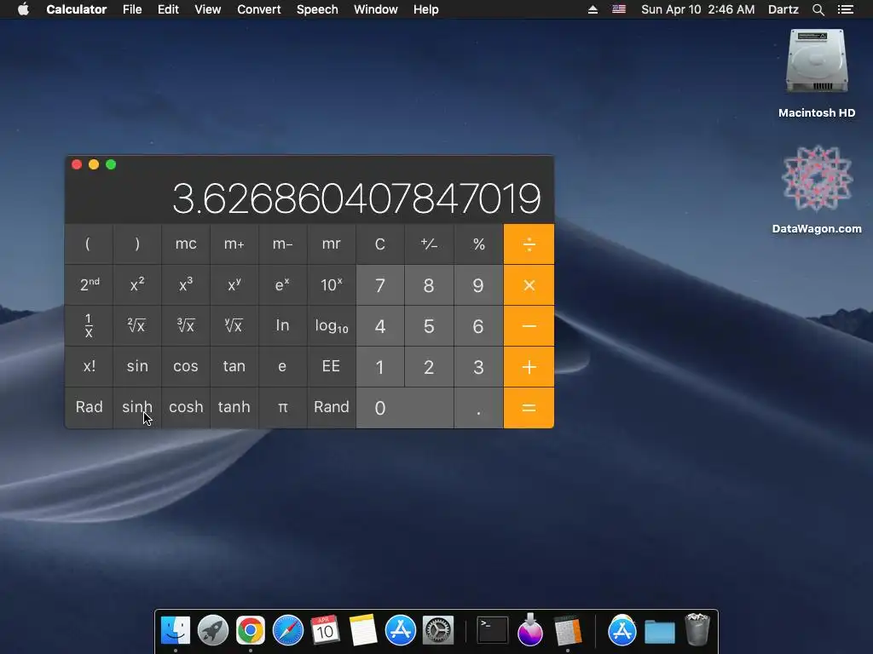This screenshot has width=873, height=654.
Task: Click the square root key
Action: [137, 326]
